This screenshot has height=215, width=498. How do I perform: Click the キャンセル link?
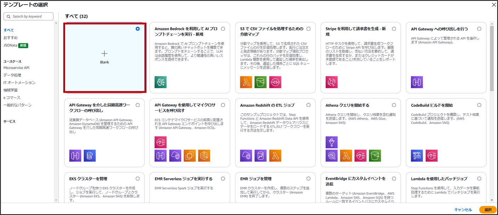click(x=463, y=210)
